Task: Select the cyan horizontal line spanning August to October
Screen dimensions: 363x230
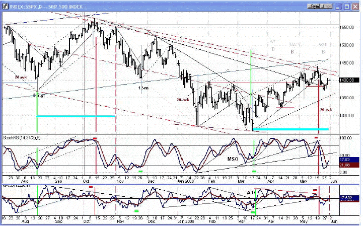Action: click(x=76, y=116)
